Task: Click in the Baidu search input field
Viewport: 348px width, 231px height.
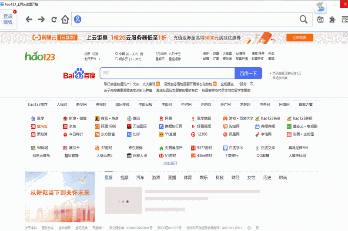Action: [167, 73]
